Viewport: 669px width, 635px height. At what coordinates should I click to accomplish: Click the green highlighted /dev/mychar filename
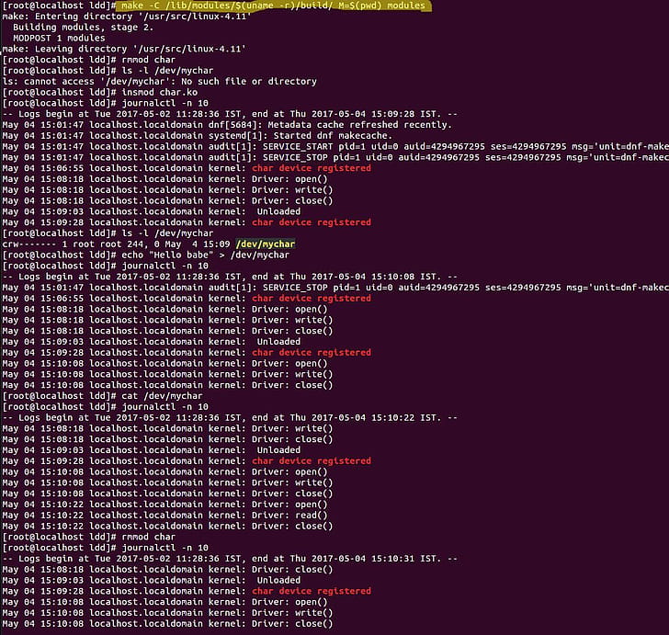(265, 244)
